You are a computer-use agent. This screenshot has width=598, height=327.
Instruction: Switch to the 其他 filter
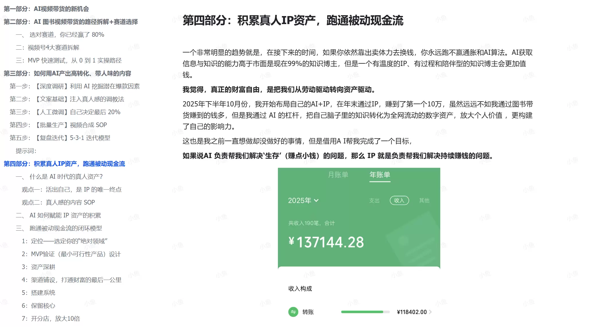point(425,201)
